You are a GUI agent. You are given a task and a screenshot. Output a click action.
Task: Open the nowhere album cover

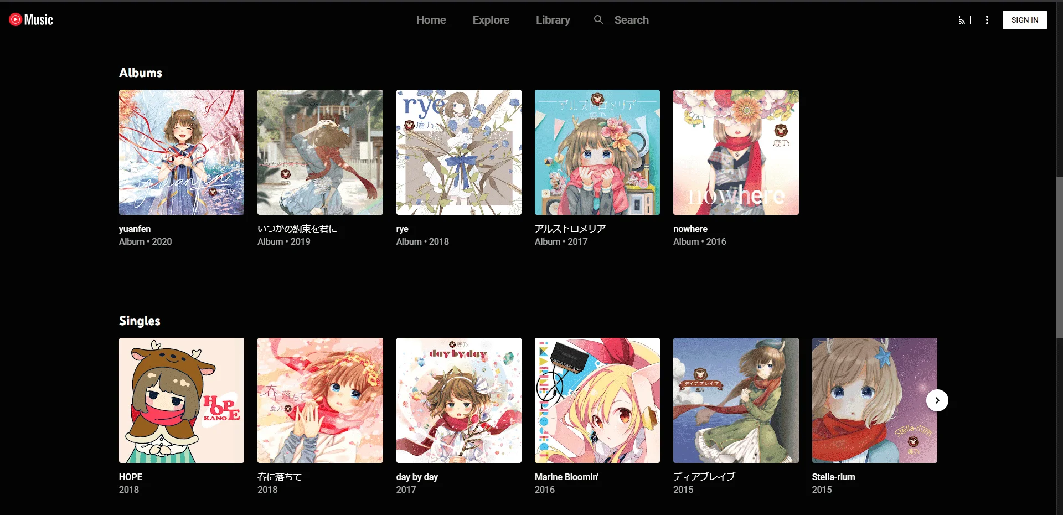(736, 152)
